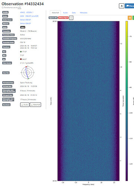The width and height of the screenshot is (134, 187).
Task: Click the orange face vetting button
Action: [x=130, y=18]
